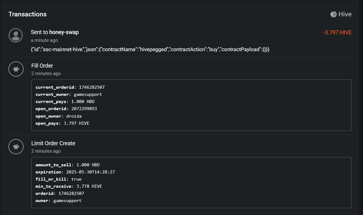Click the Fill Order title
The width and height of the screenshot is (363, 215).
click(42, 66)
